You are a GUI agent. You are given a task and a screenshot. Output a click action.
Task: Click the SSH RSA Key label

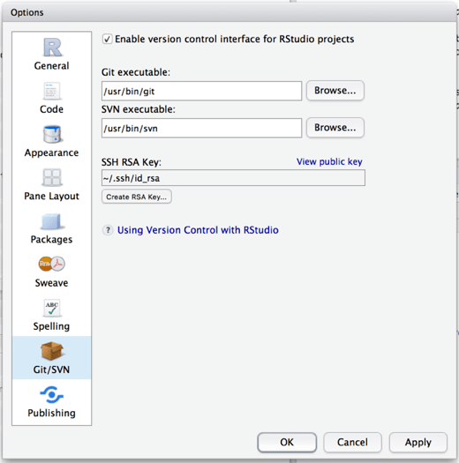132,162
